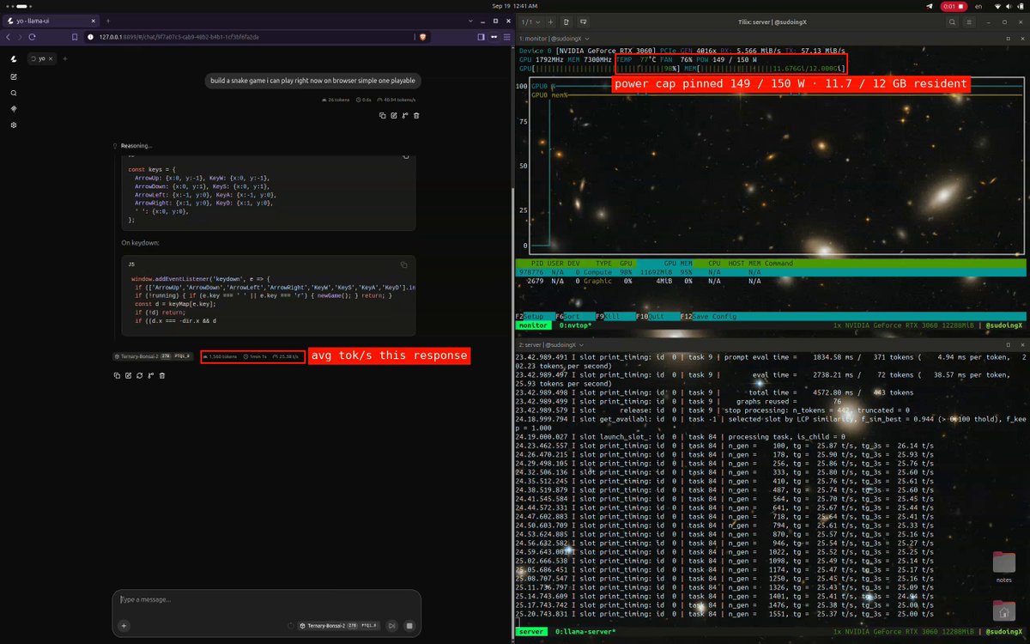Edit the assistant response
This screenshot has width=1030, height=644.
pyautogui.click(x=128, y=375)
